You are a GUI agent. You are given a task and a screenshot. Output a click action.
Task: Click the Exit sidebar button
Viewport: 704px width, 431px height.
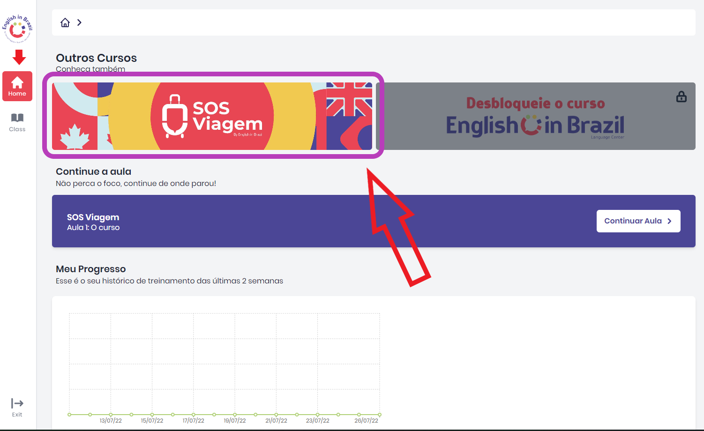click(17, 408)
